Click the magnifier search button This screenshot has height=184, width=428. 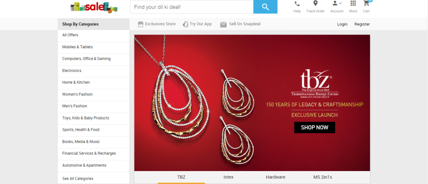pyautogui.click(x=265, y=7)
